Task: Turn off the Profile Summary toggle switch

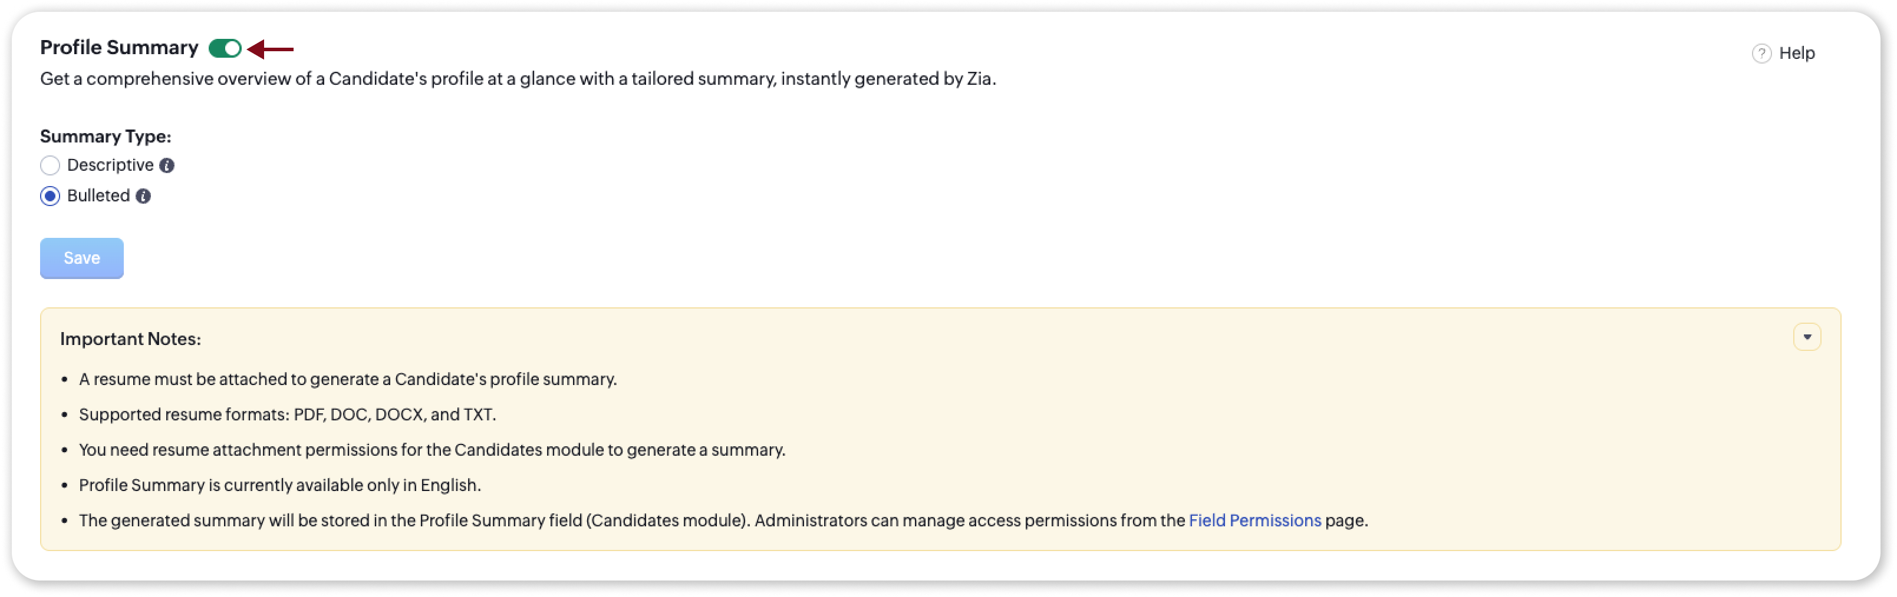Action: pos(225,48)
